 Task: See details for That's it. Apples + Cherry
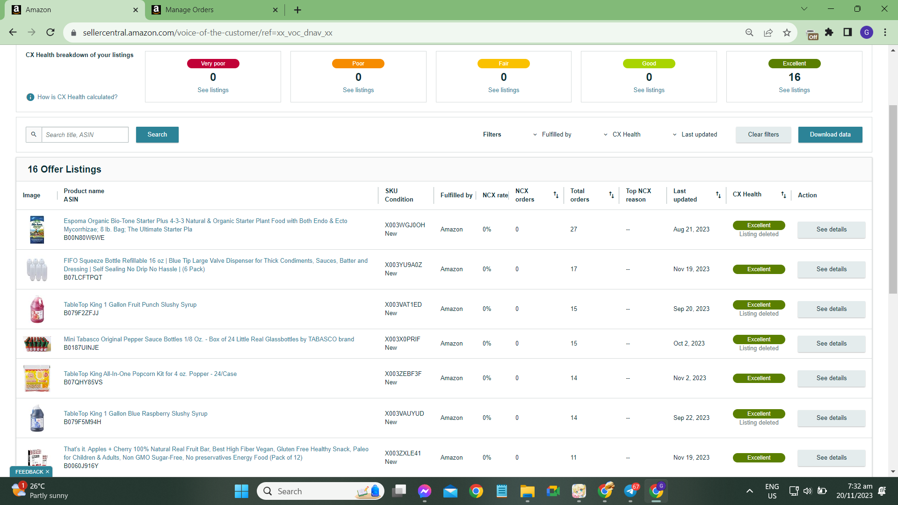point(831,458)
